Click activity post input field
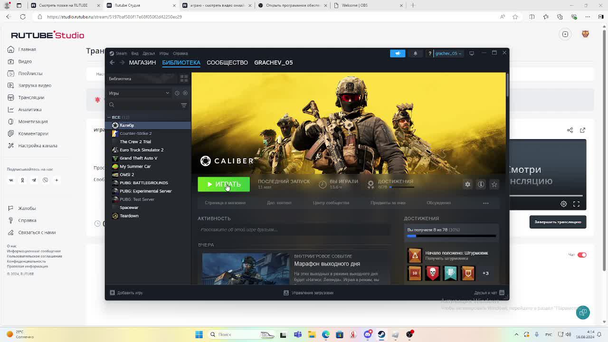Viewport: 608px width, 342px height. point(294,230)
